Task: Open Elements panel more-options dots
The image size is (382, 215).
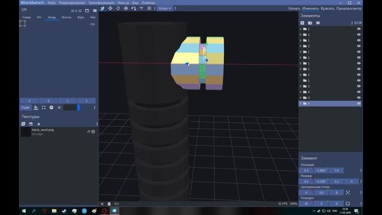Action: [352, 23]
